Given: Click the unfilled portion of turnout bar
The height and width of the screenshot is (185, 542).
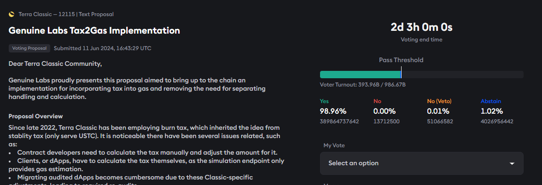Looking at the screenshot, I should tap(462, 75).
